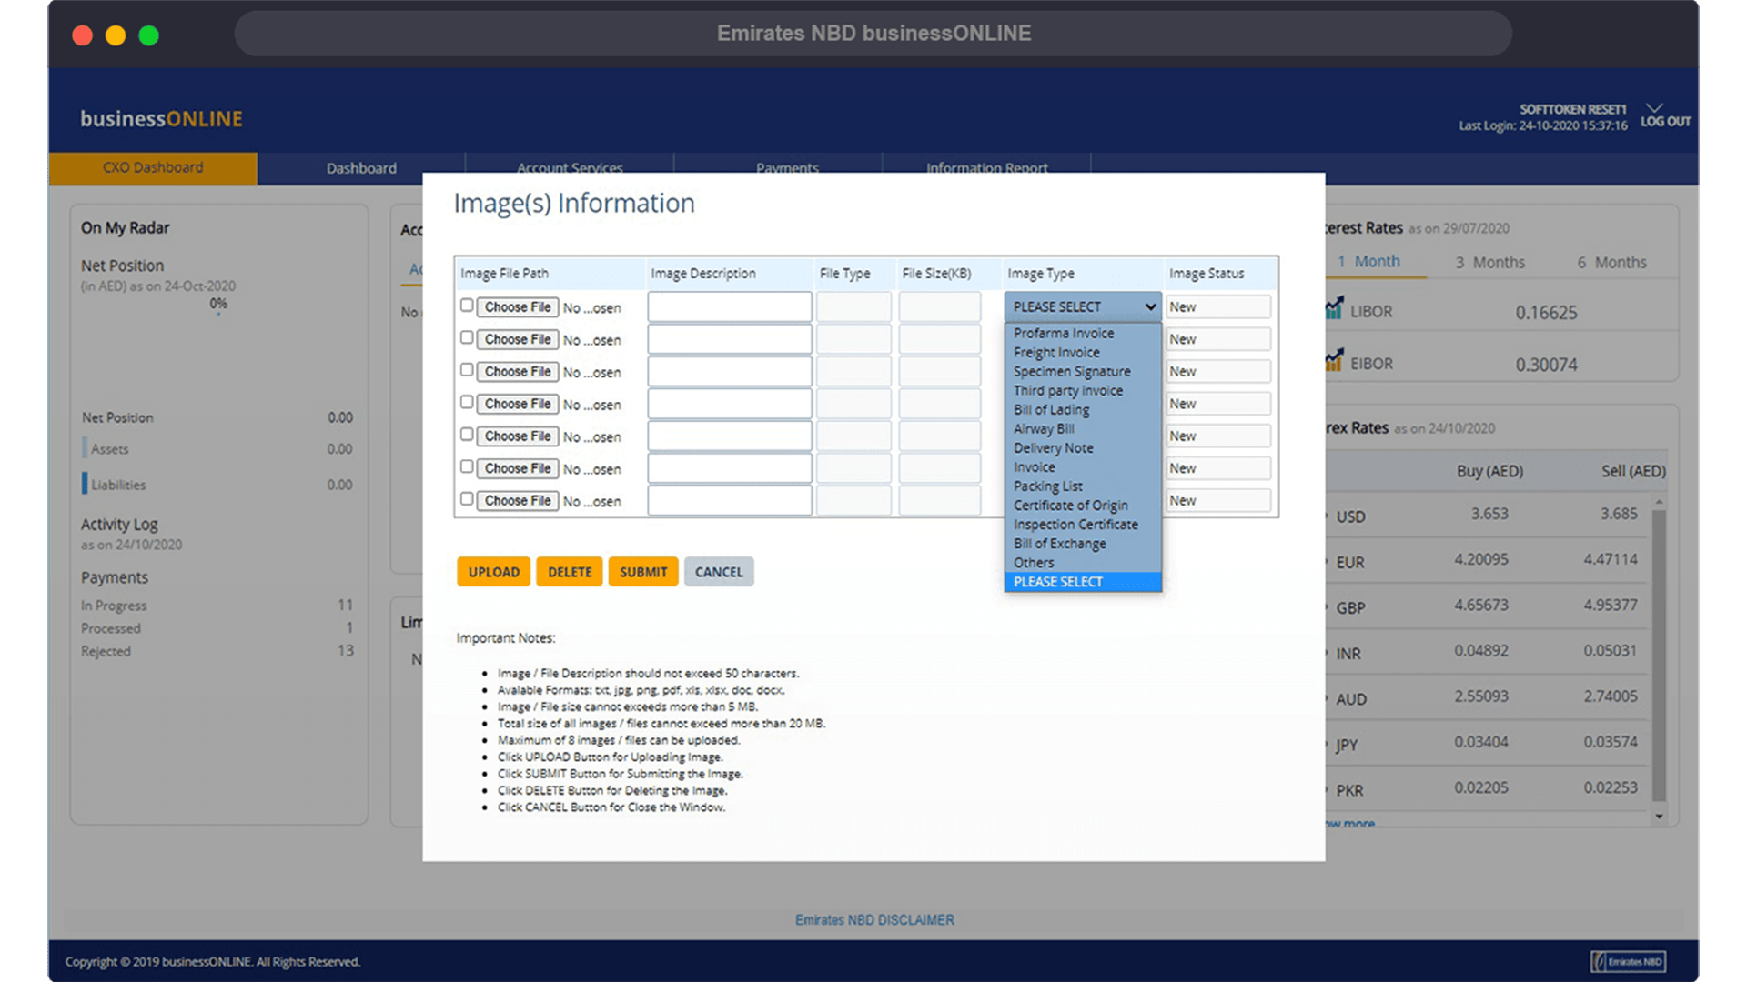Click the Emirates NBD DISCLAIMER link
The width and height of the screenshot is (1747, 982).
click(x=874, y=920)
